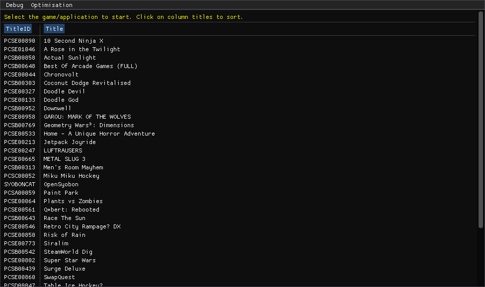Click TitleID cell PCSB00303
The width and height of the screenshot is (485, 287).
tap(20, 83)
